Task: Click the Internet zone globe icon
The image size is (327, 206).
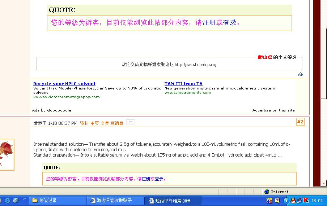Action: pyautogui.click(x=267, y=192)
